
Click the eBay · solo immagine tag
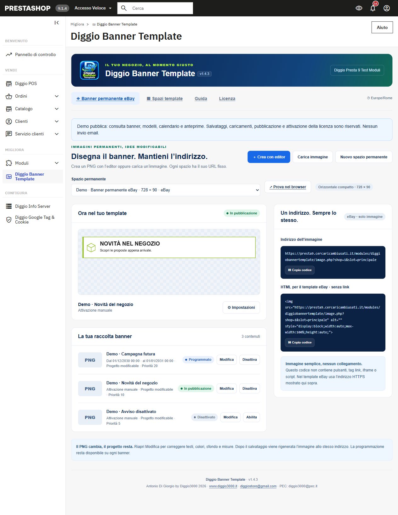[365, 217]
